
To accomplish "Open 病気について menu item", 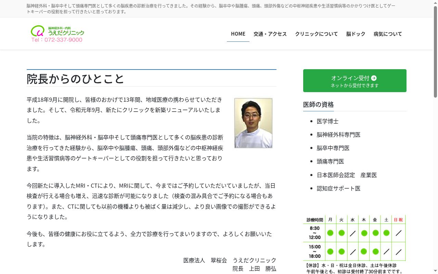I will (x=388, y=34).
